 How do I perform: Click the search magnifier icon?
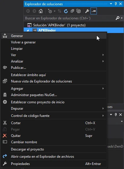click(x=118, y=18)
